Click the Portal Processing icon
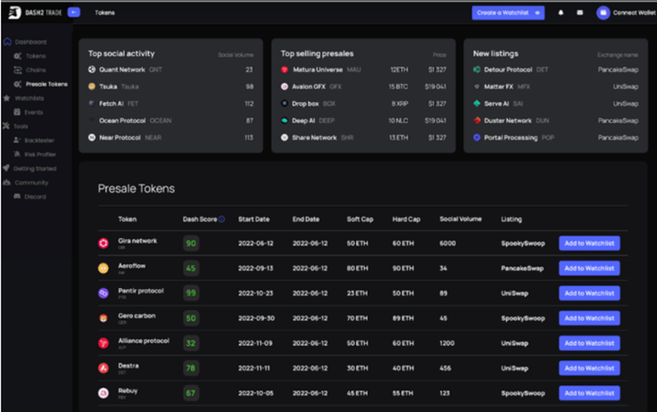This screenshot has height=412, width=657. (477, 137)
